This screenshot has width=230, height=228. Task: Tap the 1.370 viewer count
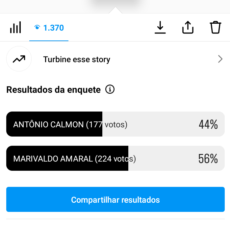click(x=54, y=28)
